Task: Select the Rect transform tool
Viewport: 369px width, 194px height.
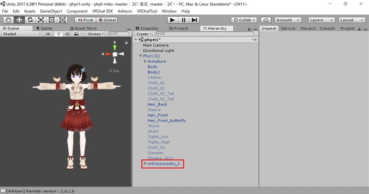Action: (52, 20)
